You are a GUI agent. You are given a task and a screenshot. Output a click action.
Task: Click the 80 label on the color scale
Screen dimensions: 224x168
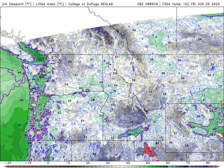[x=208, y=163]
